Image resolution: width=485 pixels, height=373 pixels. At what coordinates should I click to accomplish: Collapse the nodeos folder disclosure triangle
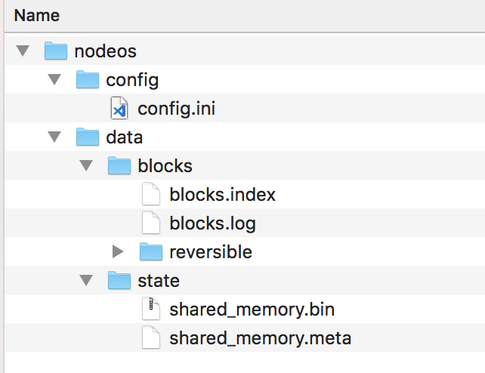click(23, 51)
